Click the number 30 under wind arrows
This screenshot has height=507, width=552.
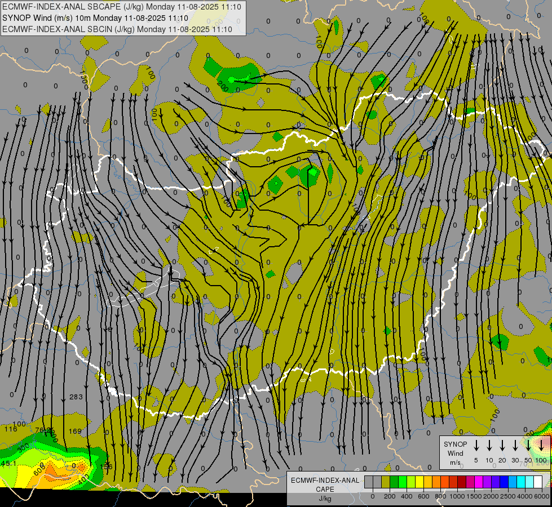[x=515, y=460]
